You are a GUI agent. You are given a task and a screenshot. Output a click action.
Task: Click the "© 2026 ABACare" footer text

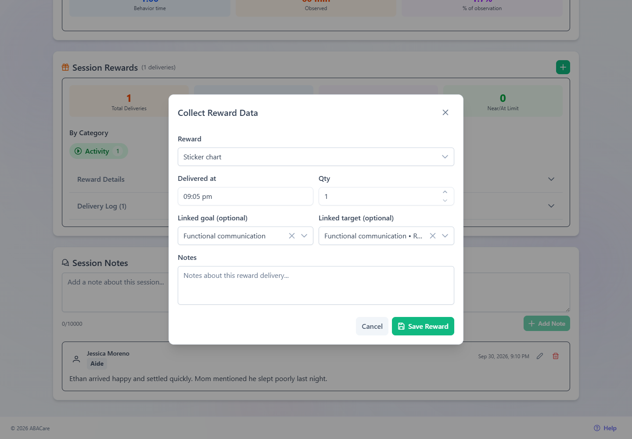(x=30, y=428)
